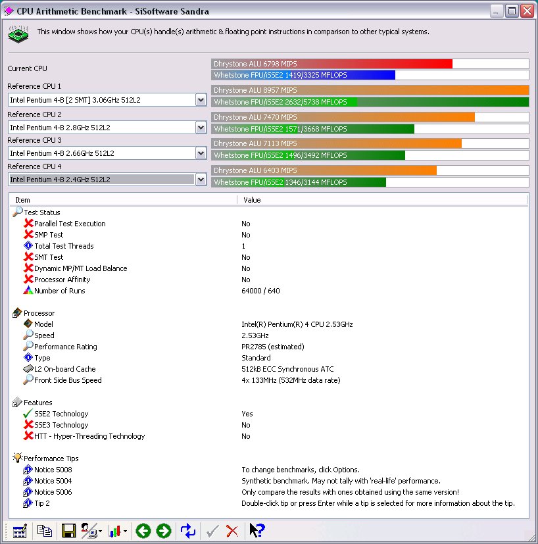This screenshot has width=538, height=544.
Task: Click 'PR2785 (estimated)' value
Action: (x=273, y=347)
